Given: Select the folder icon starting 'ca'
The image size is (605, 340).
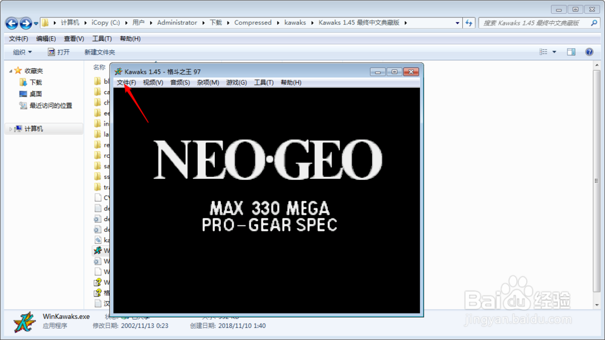Looking at the screenshot, I should [97, 92].
